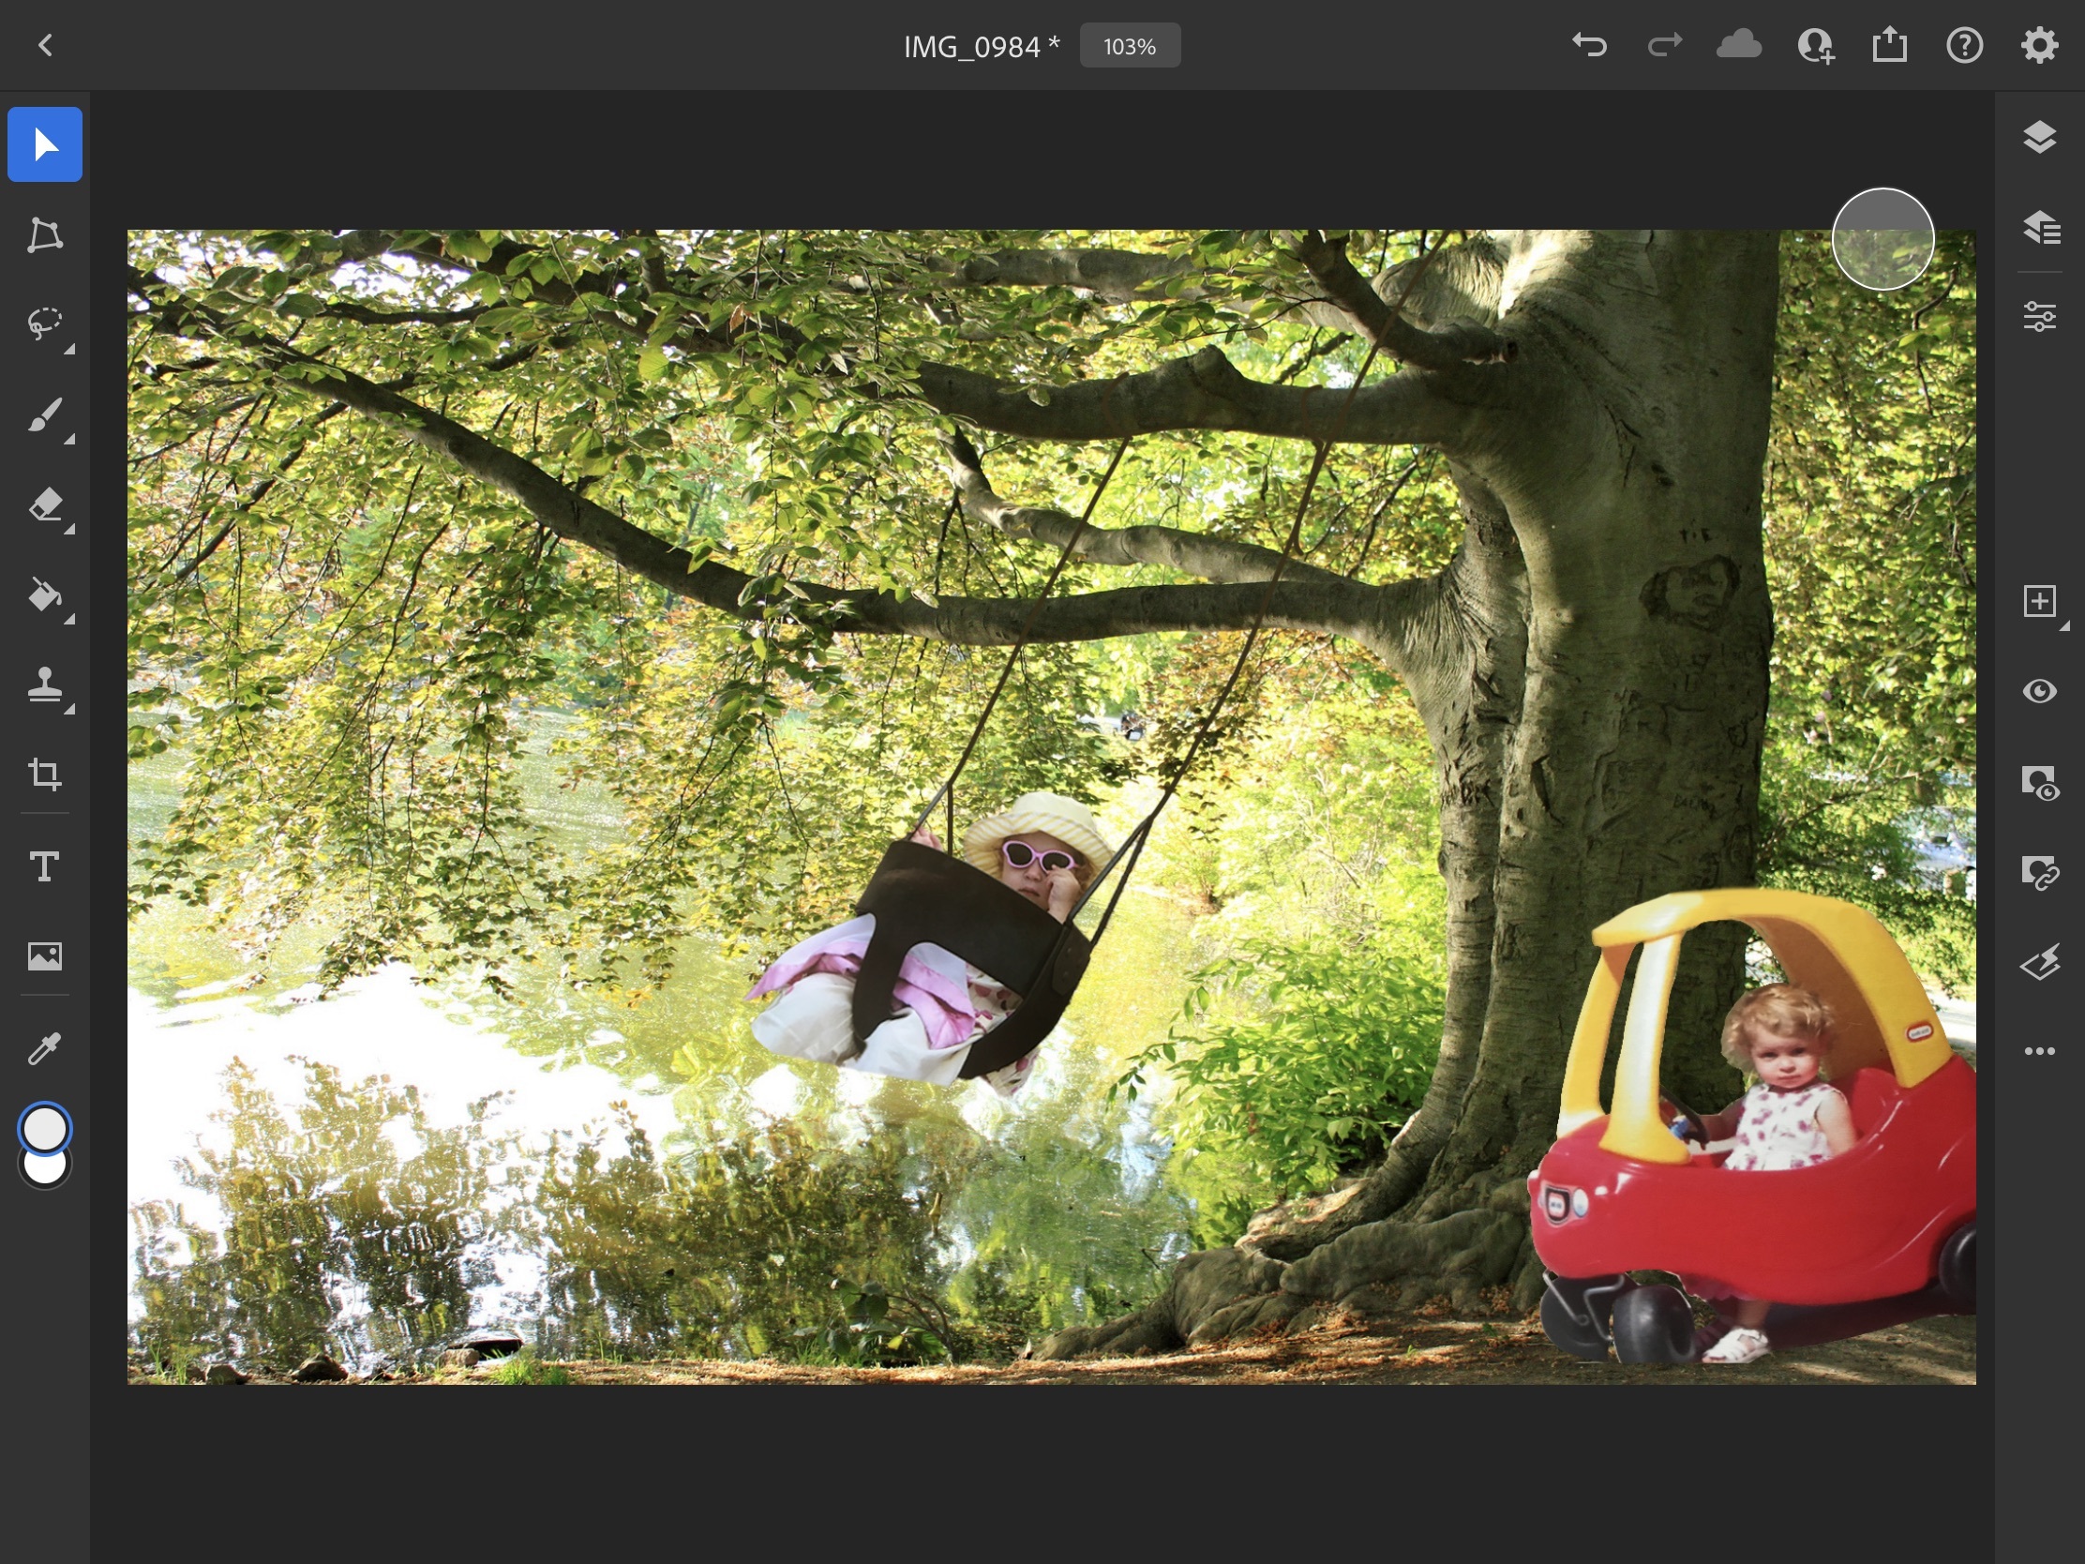Image resolution: width=2085 pixels, height=1564 pixels.
Task: Pick the Brush tool
Action: [x=44, y=414]
